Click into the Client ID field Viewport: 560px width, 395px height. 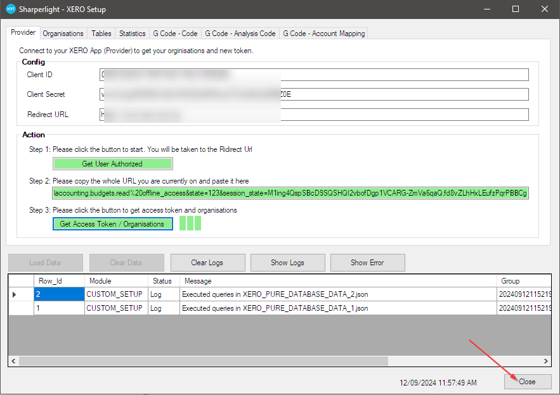[314, 75]
